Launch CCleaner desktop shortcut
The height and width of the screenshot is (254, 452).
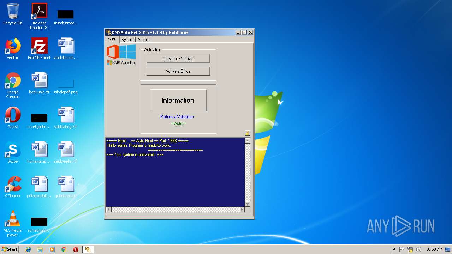[13, 187]
